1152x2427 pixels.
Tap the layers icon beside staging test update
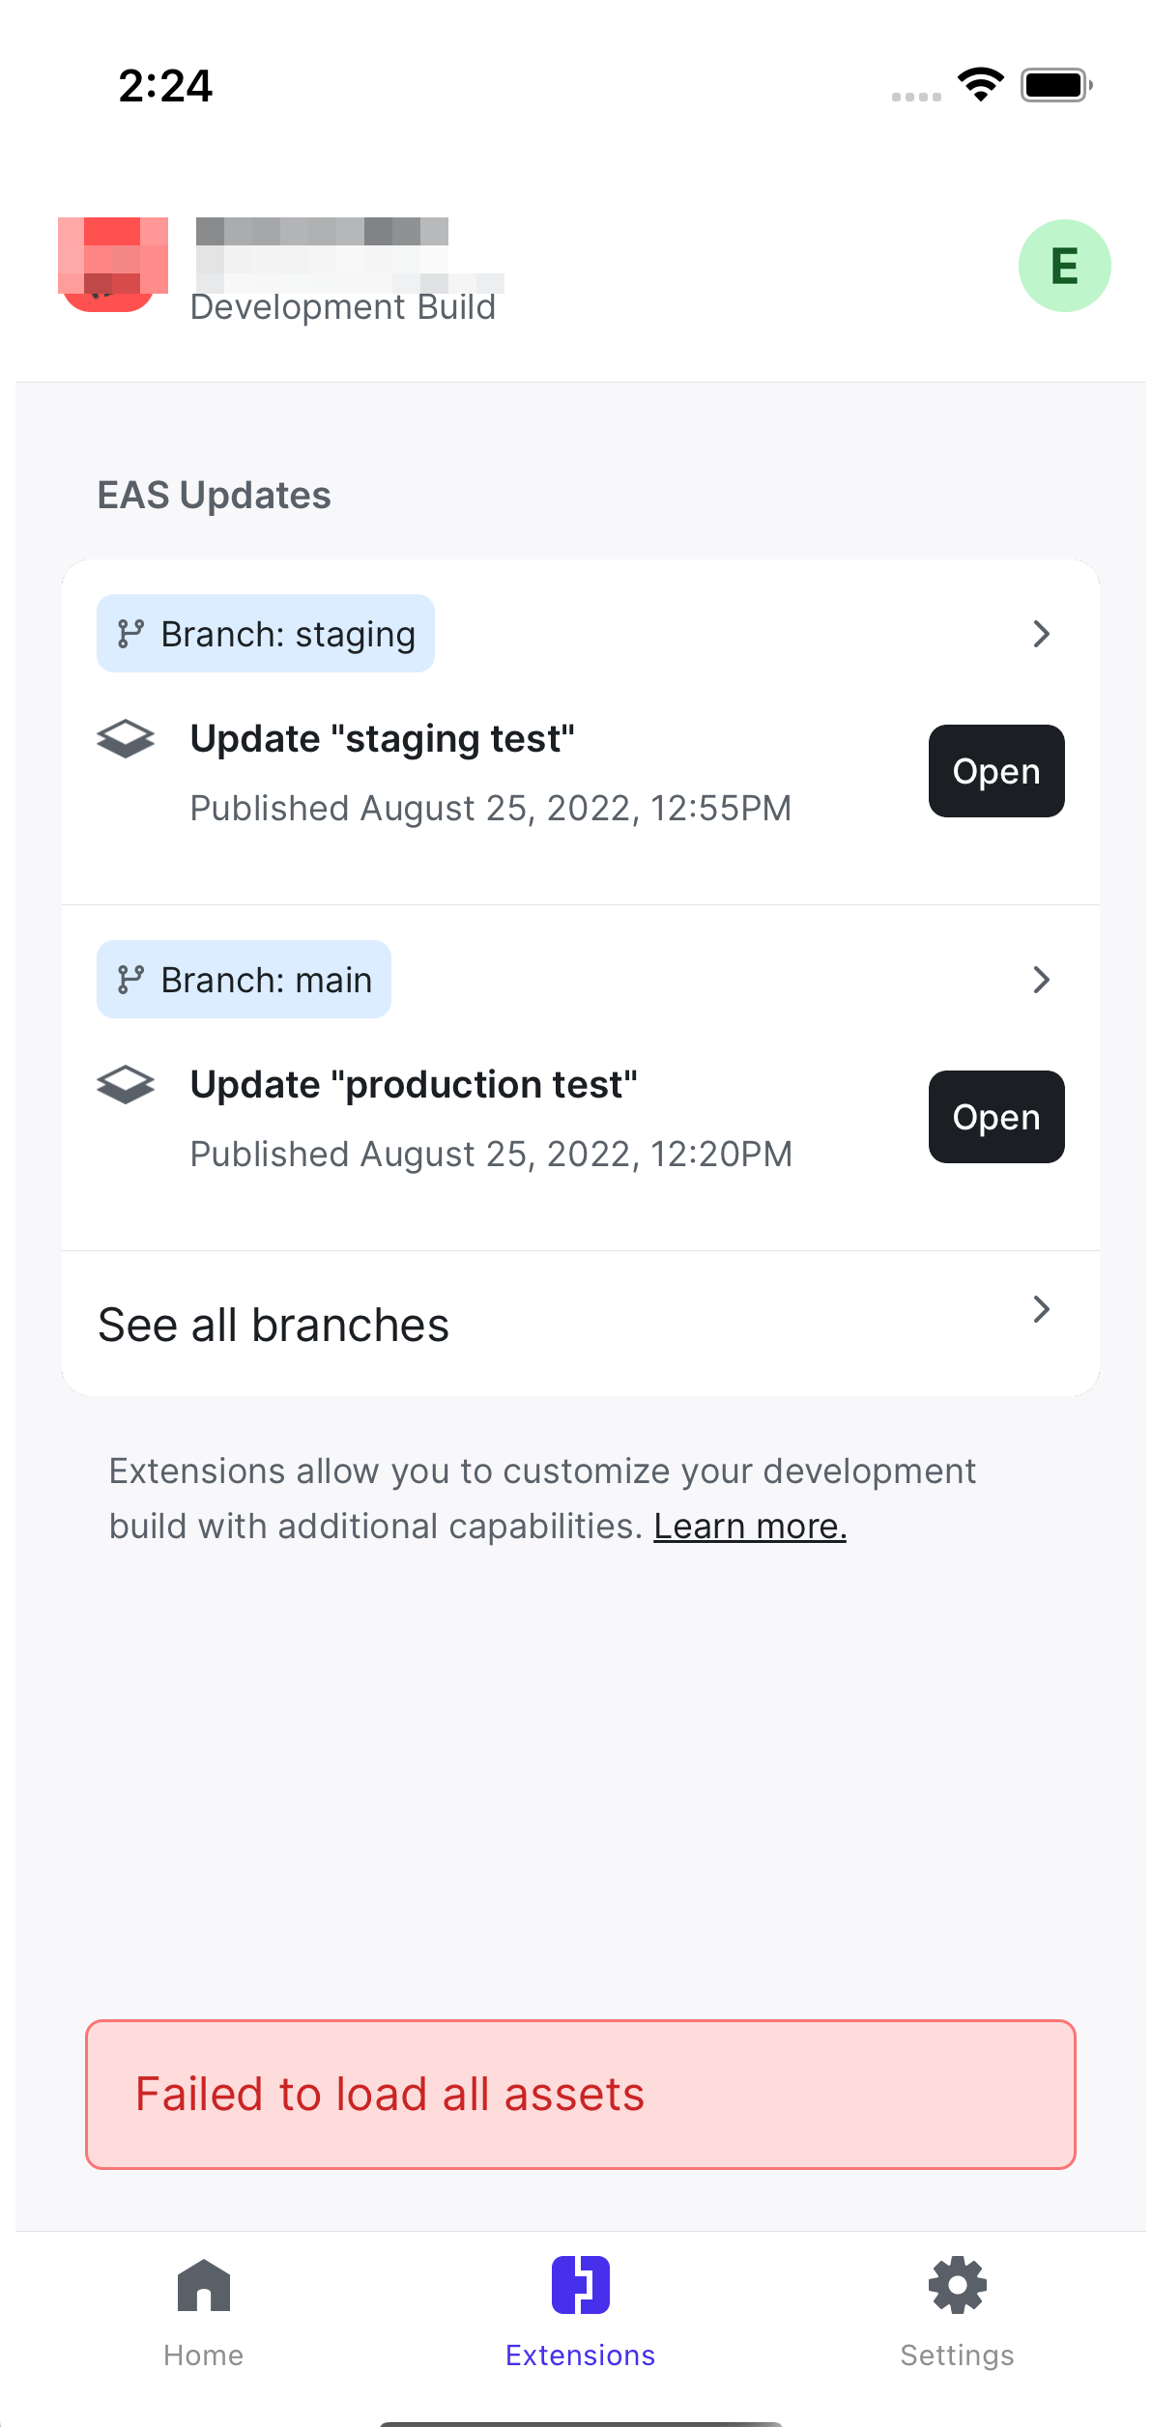click(x=126, y=739)
